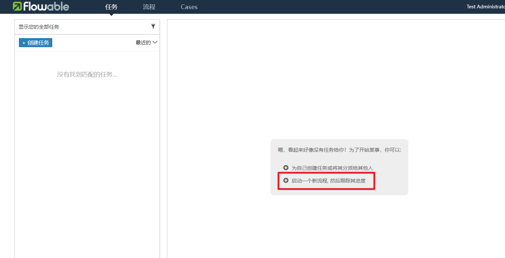Open the filter funnel icon
The image size is (505, 258).
tap(153, 26)
